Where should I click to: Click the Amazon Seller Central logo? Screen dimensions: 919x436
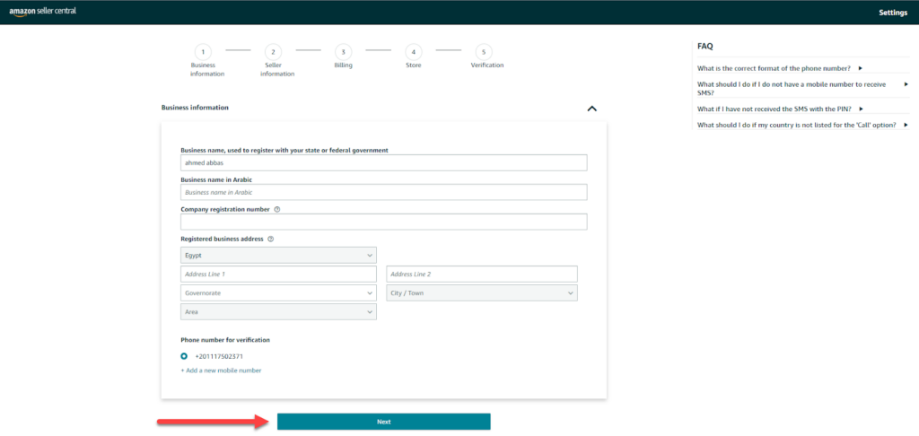tap(43, 12)
